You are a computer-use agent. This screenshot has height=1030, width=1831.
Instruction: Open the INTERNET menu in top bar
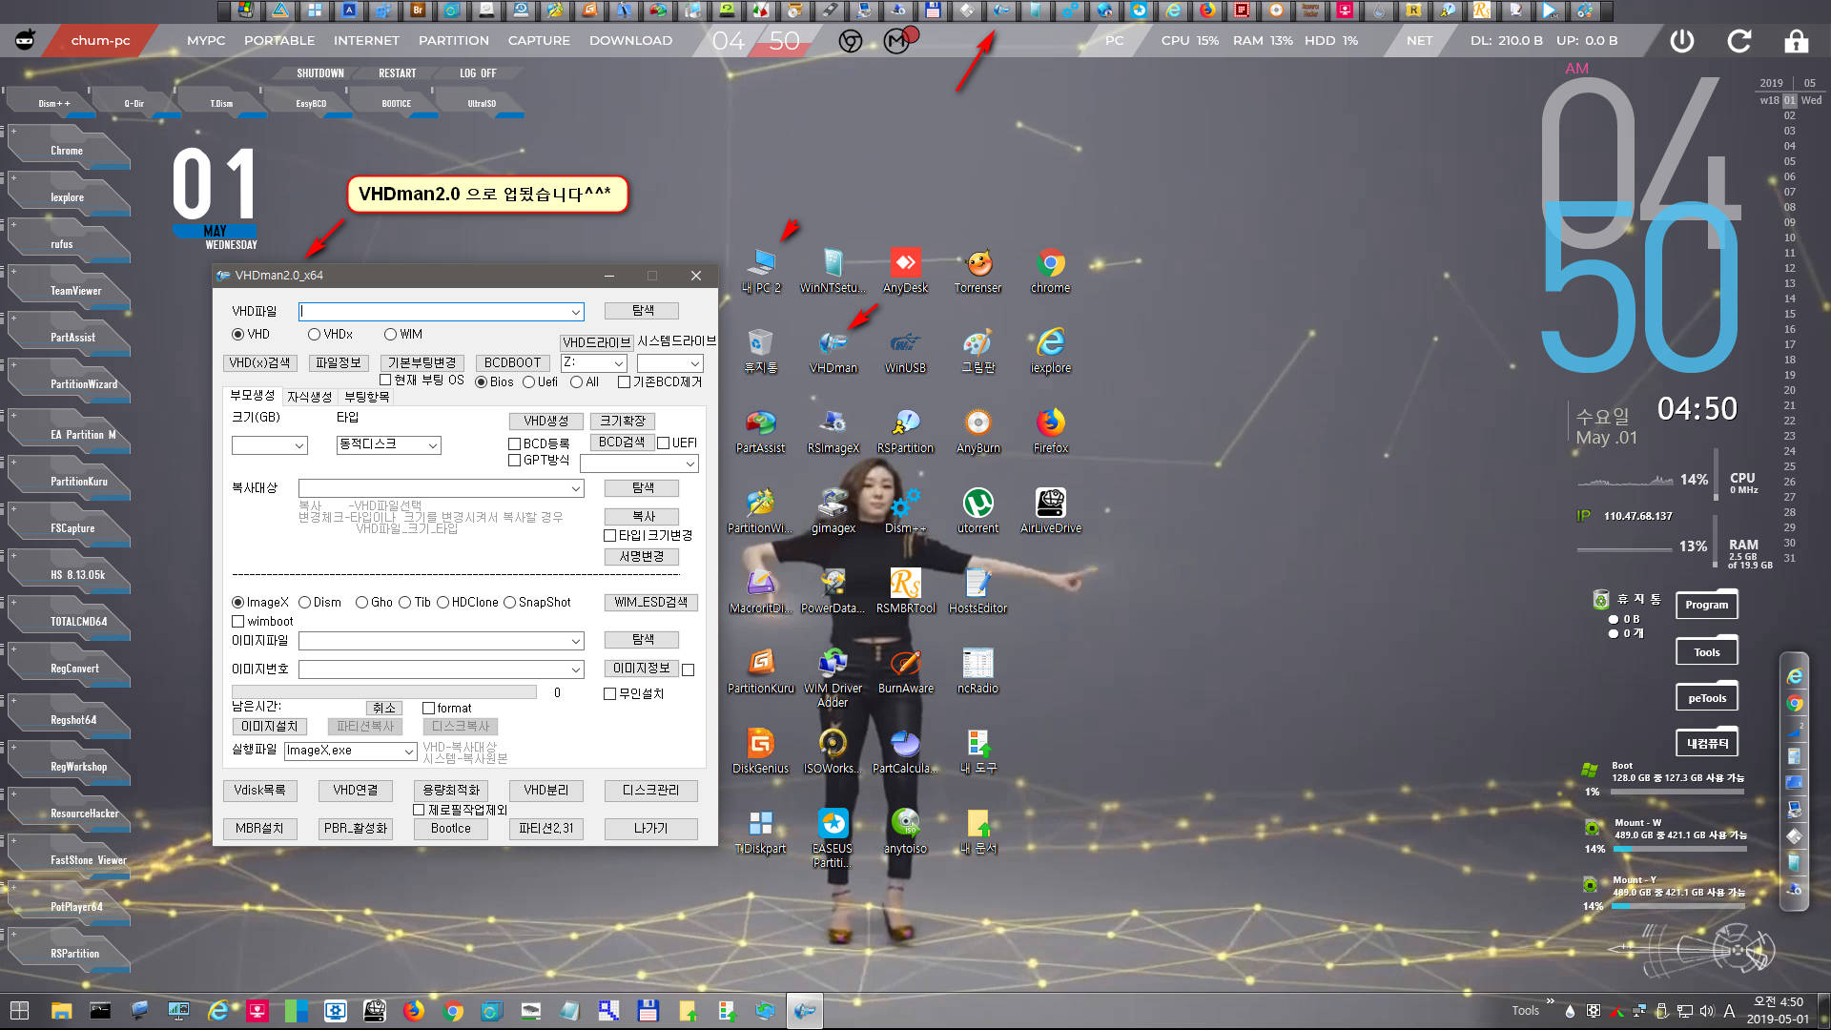click(366, 40)
